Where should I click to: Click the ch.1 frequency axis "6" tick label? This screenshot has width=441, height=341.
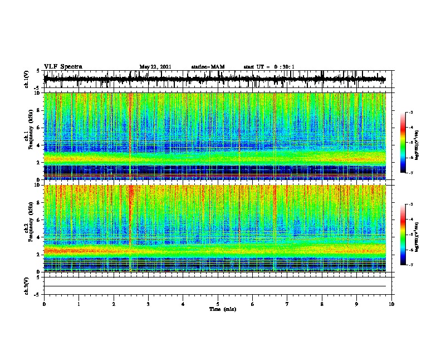[38, 128]
